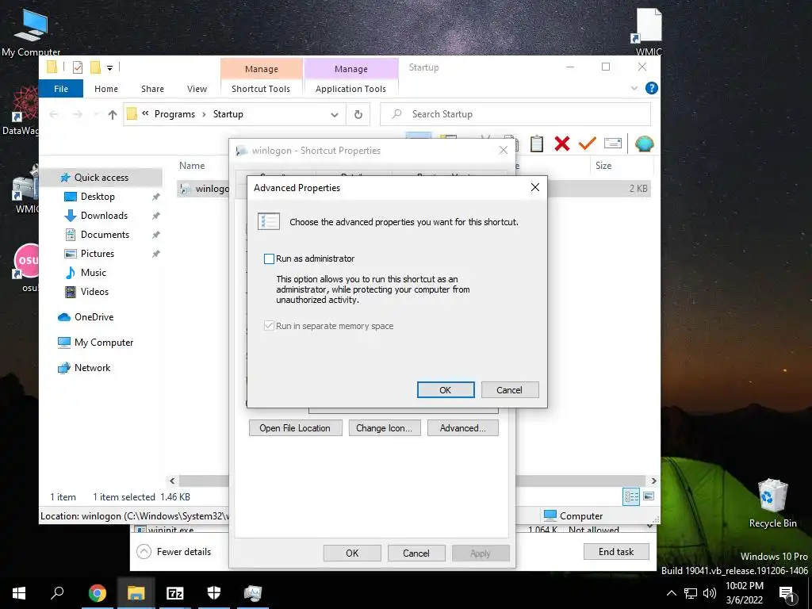Screen dimensions: 812x609
Task: Open the Shortcut Tools tab
Action: point(261,89)
